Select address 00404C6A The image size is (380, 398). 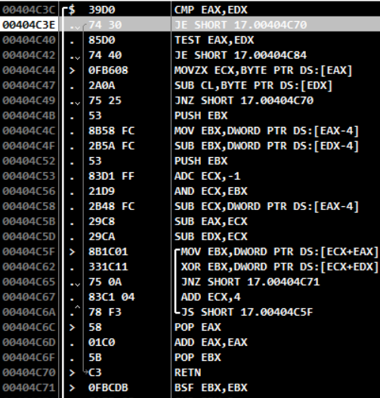pyautogui.click(x=29, y=312)
